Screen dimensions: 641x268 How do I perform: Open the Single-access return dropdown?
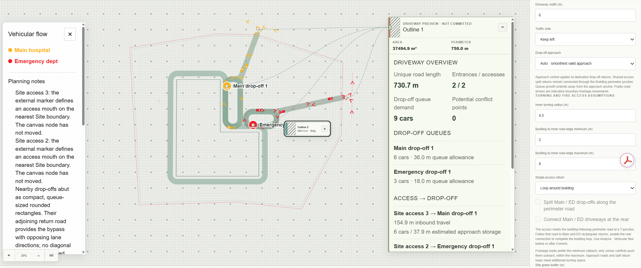click(x=585, y=188)
